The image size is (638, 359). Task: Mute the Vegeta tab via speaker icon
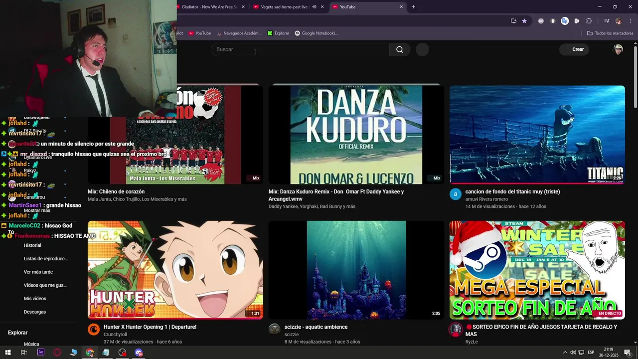[314, 7]
